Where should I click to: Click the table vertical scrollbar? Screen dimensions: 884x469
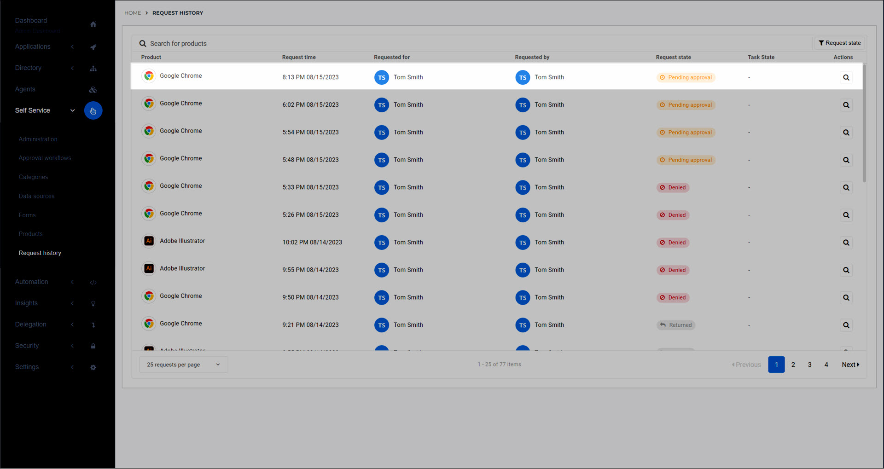(864, 123)
